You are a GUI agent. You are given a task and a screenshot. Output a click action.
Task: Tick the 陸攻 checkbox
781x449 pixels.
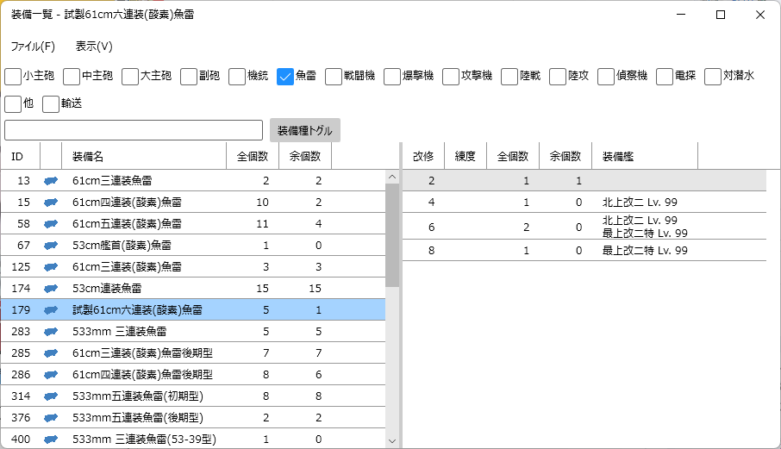[558, 76]
